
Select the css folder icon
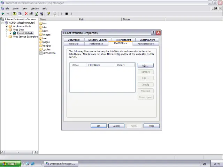[41, 23]
